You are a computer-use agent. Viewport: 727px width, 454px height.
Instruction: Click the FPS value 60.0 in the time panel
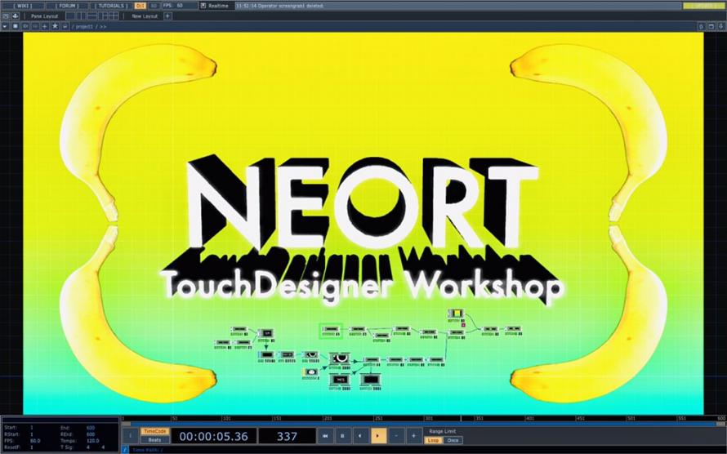point(35,441)
